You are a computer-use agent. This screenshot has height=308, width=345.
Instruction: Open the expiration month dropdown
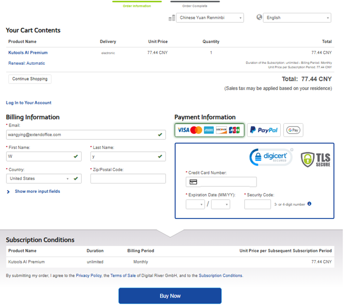[x=195, y=204]
